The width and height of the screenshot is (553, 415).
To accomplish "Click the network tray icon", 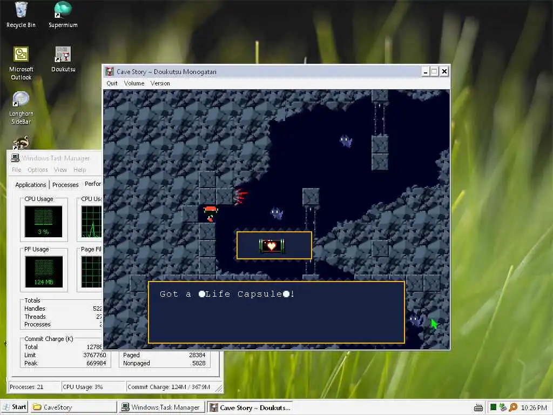I will click(x=503, y=407).
